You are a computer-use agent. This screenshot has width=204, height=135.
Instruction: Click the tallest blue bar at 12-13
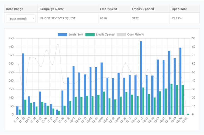141,78
